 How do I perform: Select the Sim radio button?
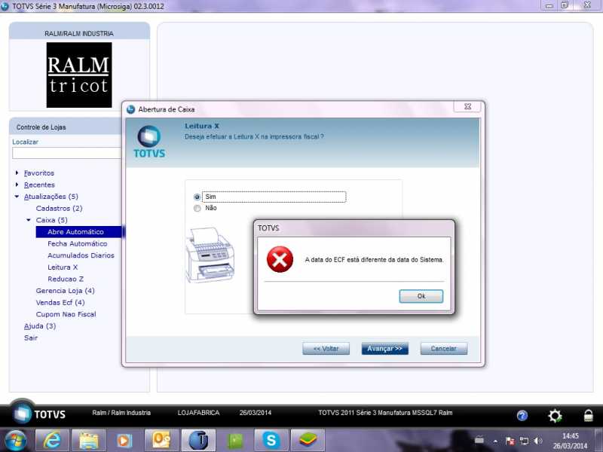click(x=197, y=197)
